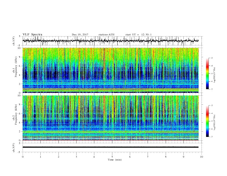Image resolution: width=227 pixels, height=176 pixels.
Task: Click the "log(PSD)(V²/Hz)" label beside ch.1 colorbar
Action: point(215,75)
